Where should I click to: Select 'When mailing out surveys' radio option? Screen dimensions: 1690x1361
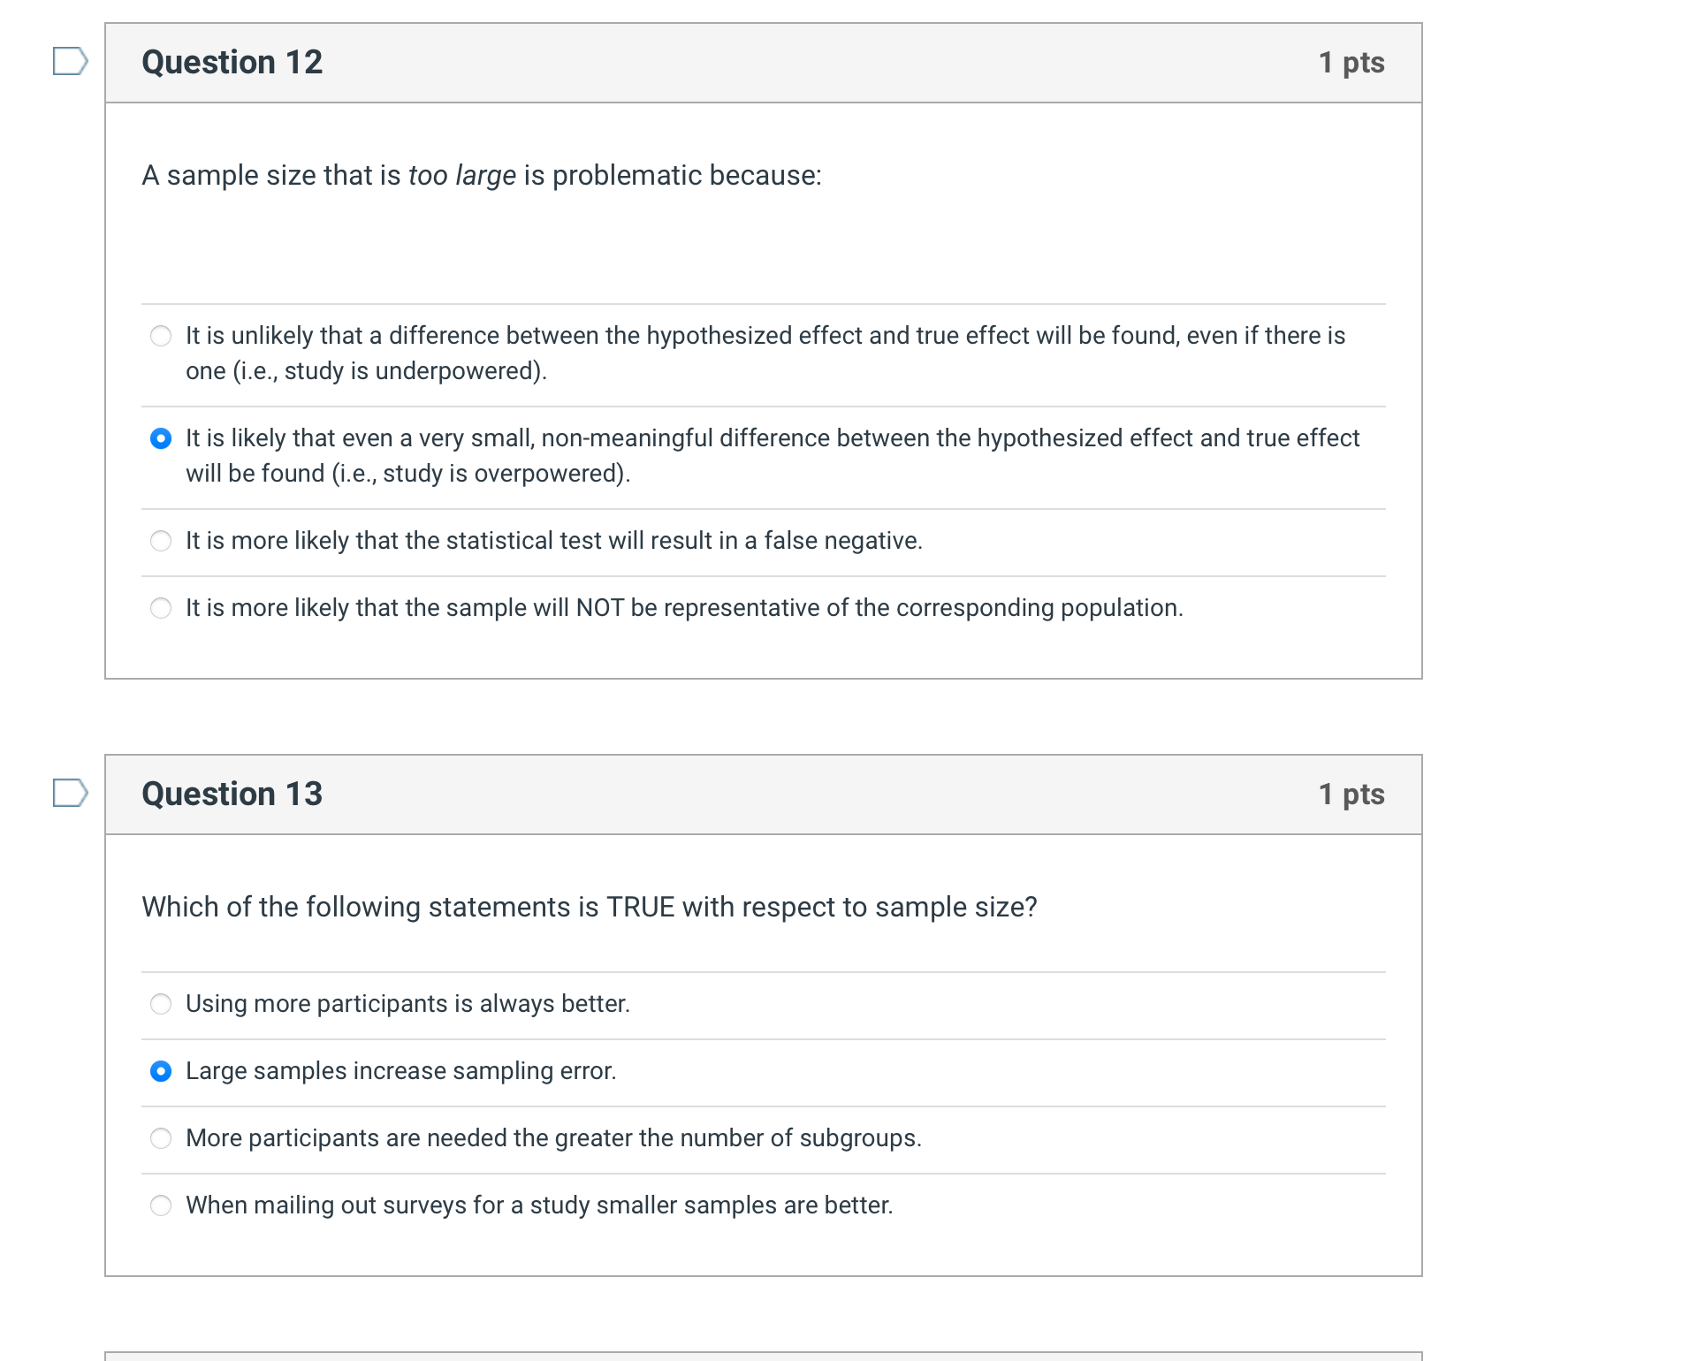(x=161, y=1205)
